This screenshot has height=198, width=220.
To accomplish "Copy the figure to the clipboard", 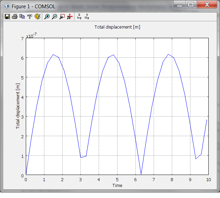I will click(22, 16).
